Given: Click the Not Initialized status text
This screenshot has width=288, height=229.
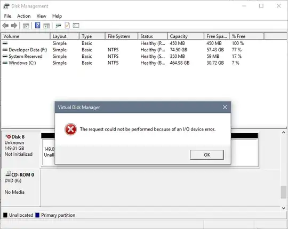Looking at the screenshot, I should click(x=18, y=154).
